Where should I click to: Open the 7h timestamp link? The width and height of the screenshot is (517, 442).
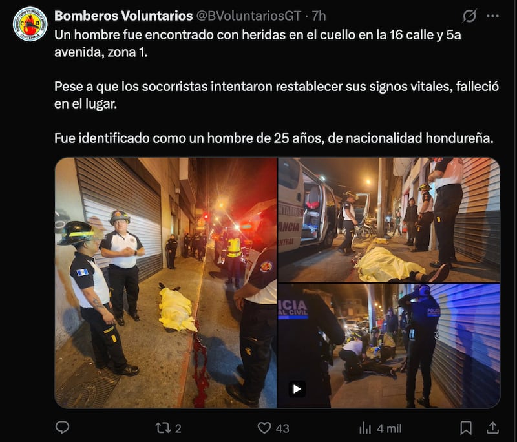tap(319, 16)
